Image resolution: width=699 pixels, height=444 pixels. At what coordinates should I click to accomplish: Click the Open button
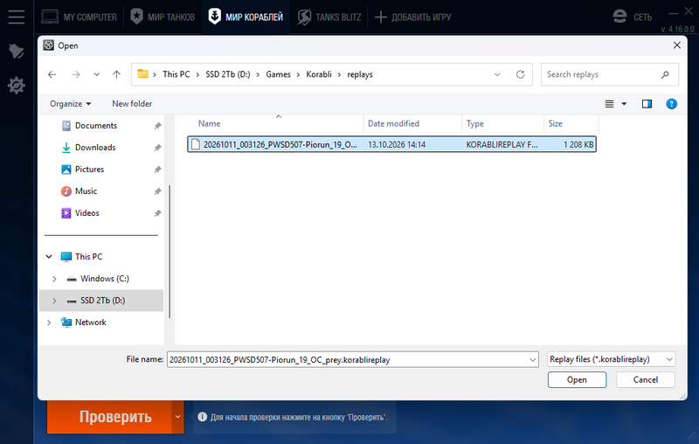click(x=577, y=380)
